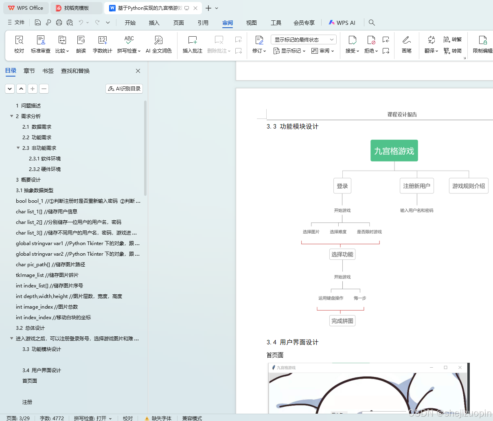Switch to the 引用 ribbon tab

[x=203, y=23]
